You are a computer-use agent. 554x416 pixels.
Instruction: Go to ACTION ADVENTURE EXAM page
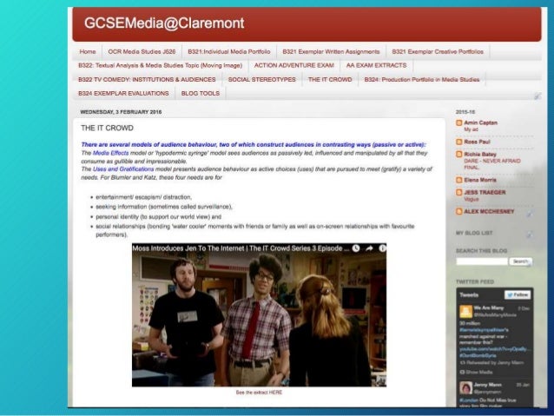(294, 65)
